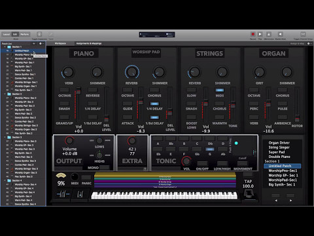Select Worship EP- Sec 1 in patch selector

pos(283,175)
